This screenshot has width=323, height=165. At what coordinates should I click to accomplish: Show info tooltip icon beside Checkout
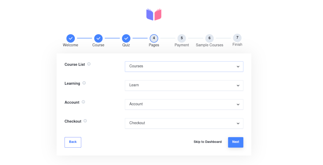click(85, 121)
